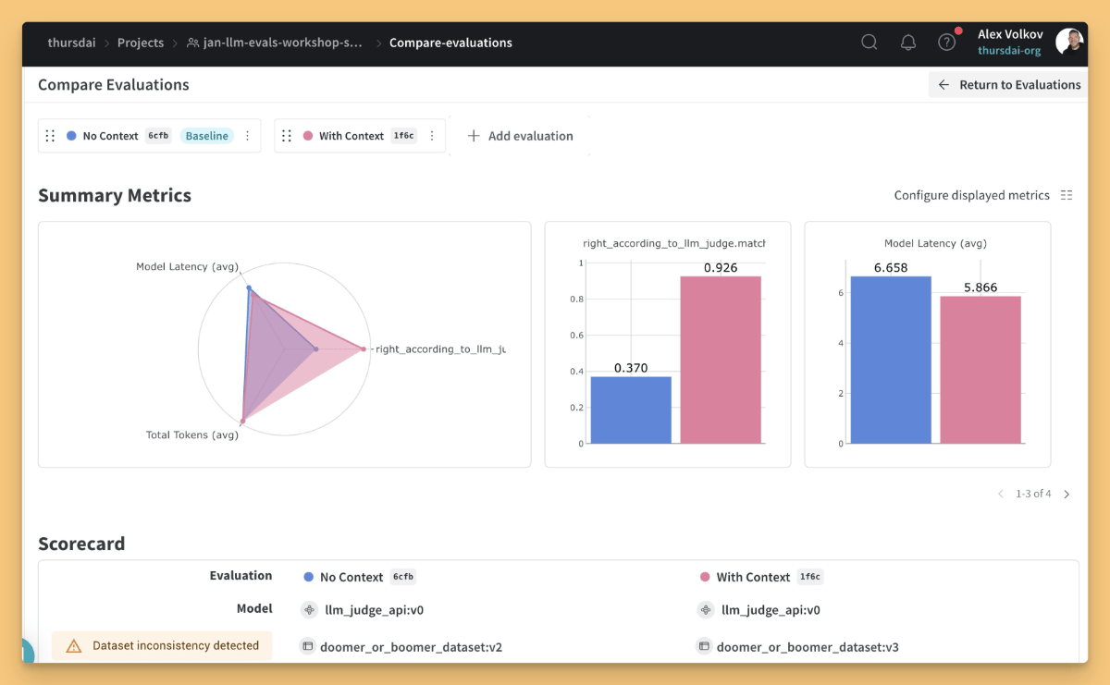Click the Alex Volkov user name
1110x685 pixels.
pos(1010,34)
